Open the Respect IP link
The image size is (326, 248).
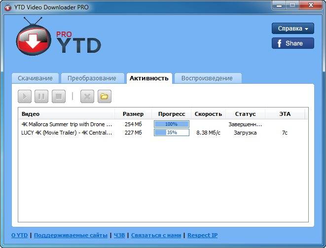click(x=203, y=235)
